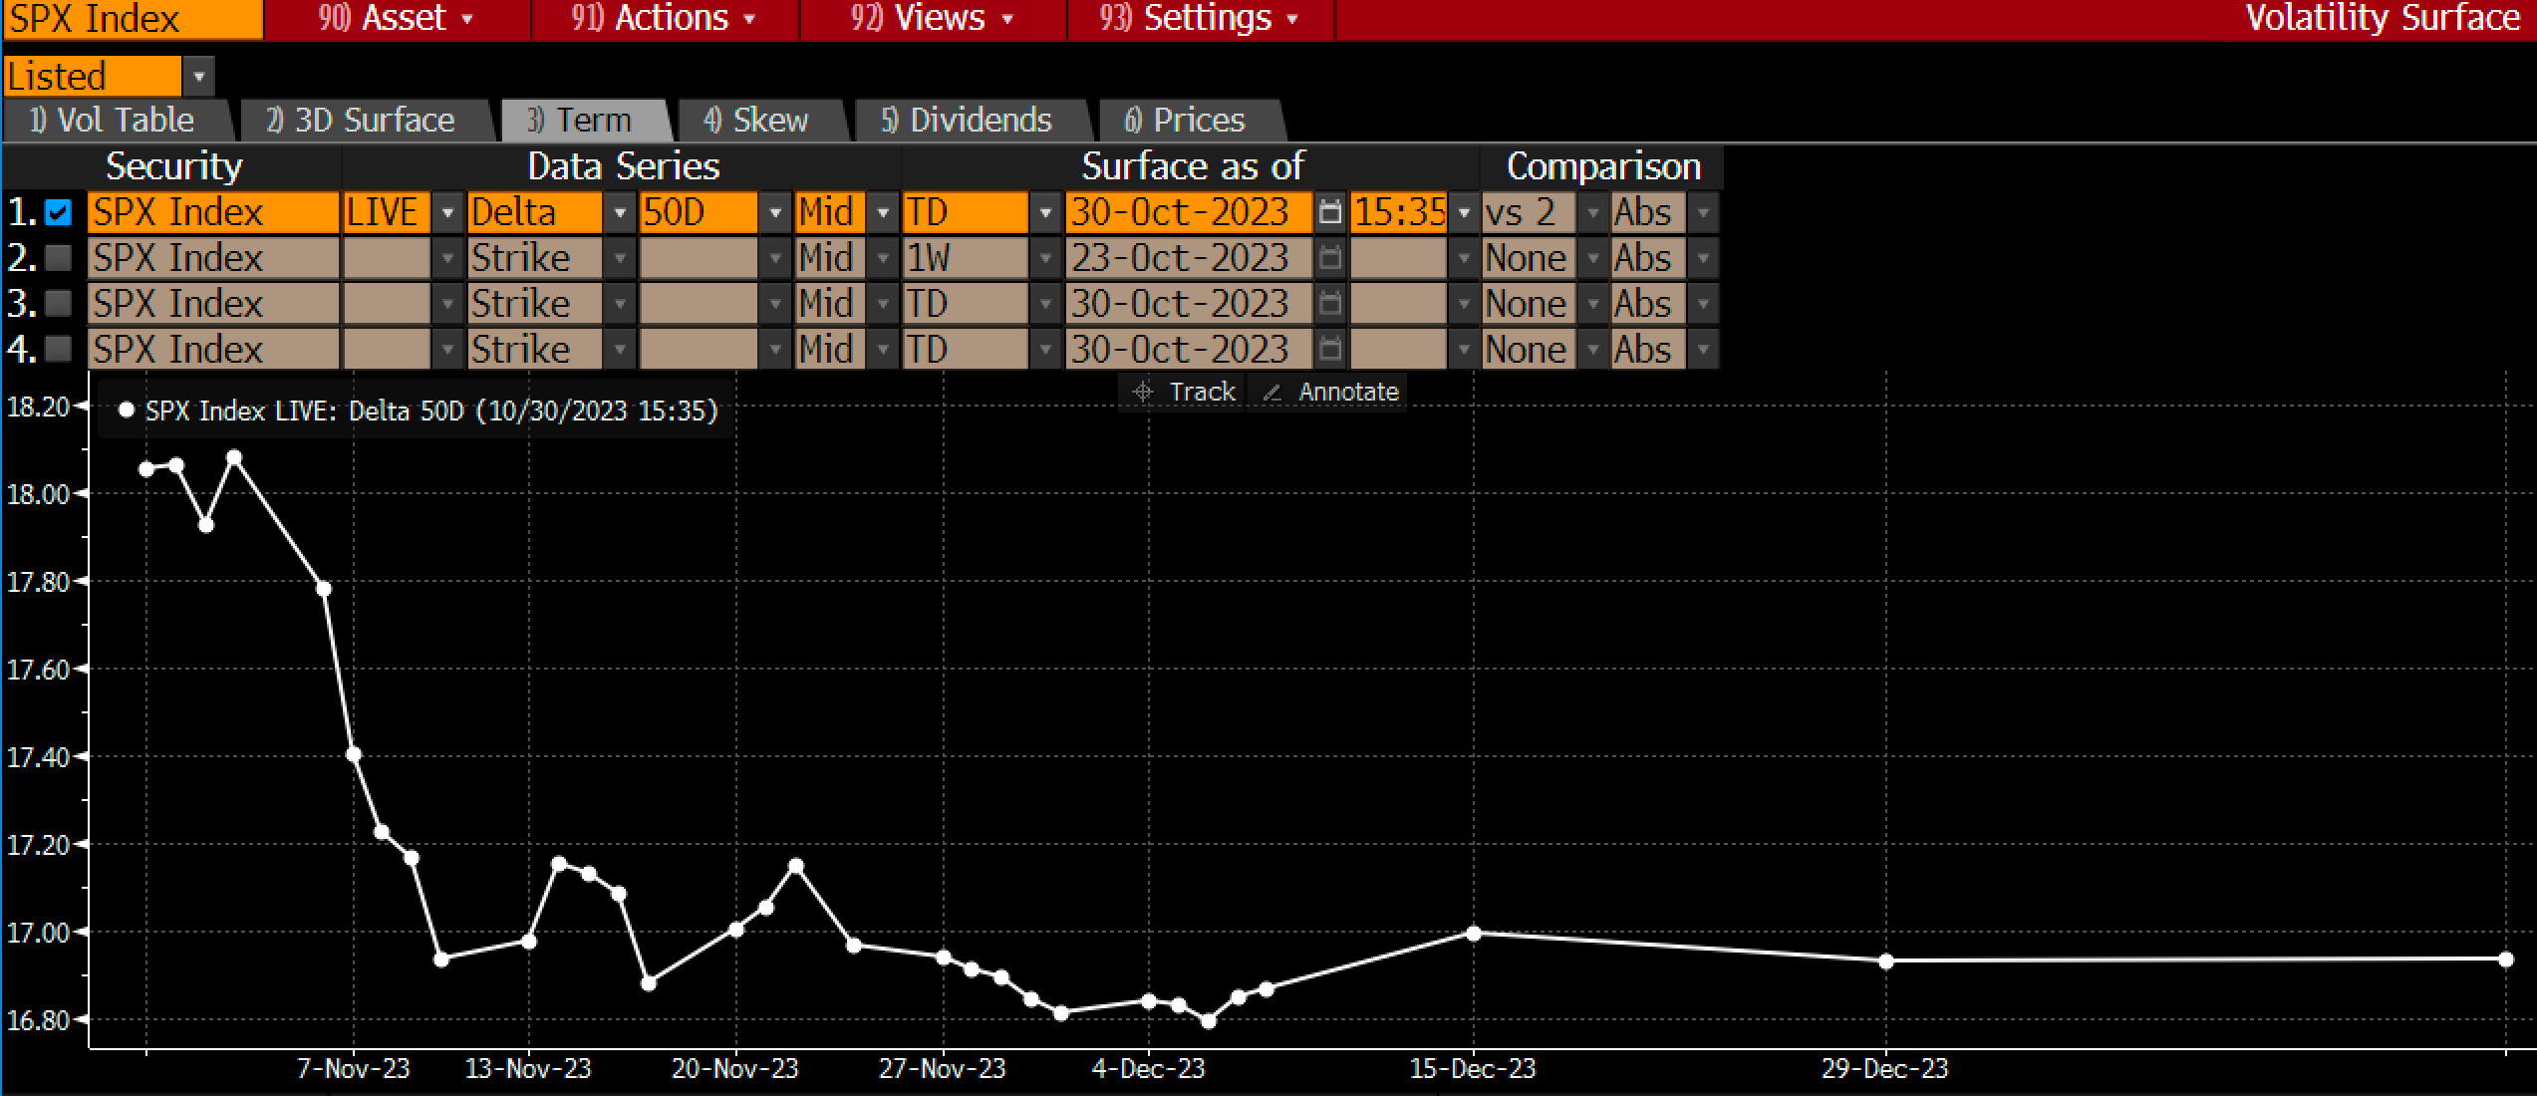The image size is (2537, 1096).
Task: Click the row 4 SPX Index security field
Action: coord(213,350)
